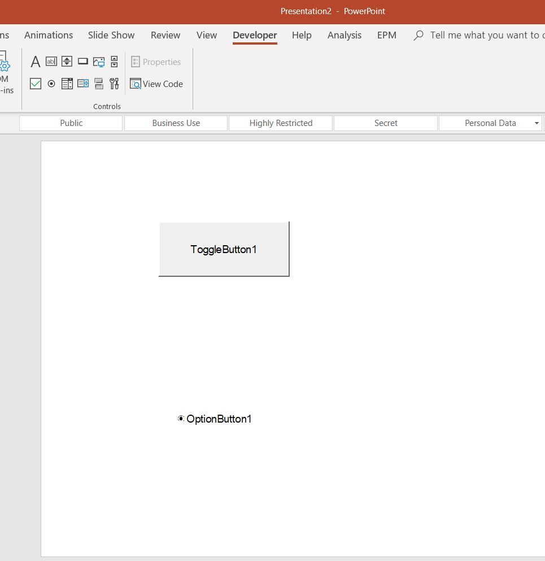Viewport: 545px width, 561px height.
Task: Insert a Check Box control
Action: coord(36,84)
